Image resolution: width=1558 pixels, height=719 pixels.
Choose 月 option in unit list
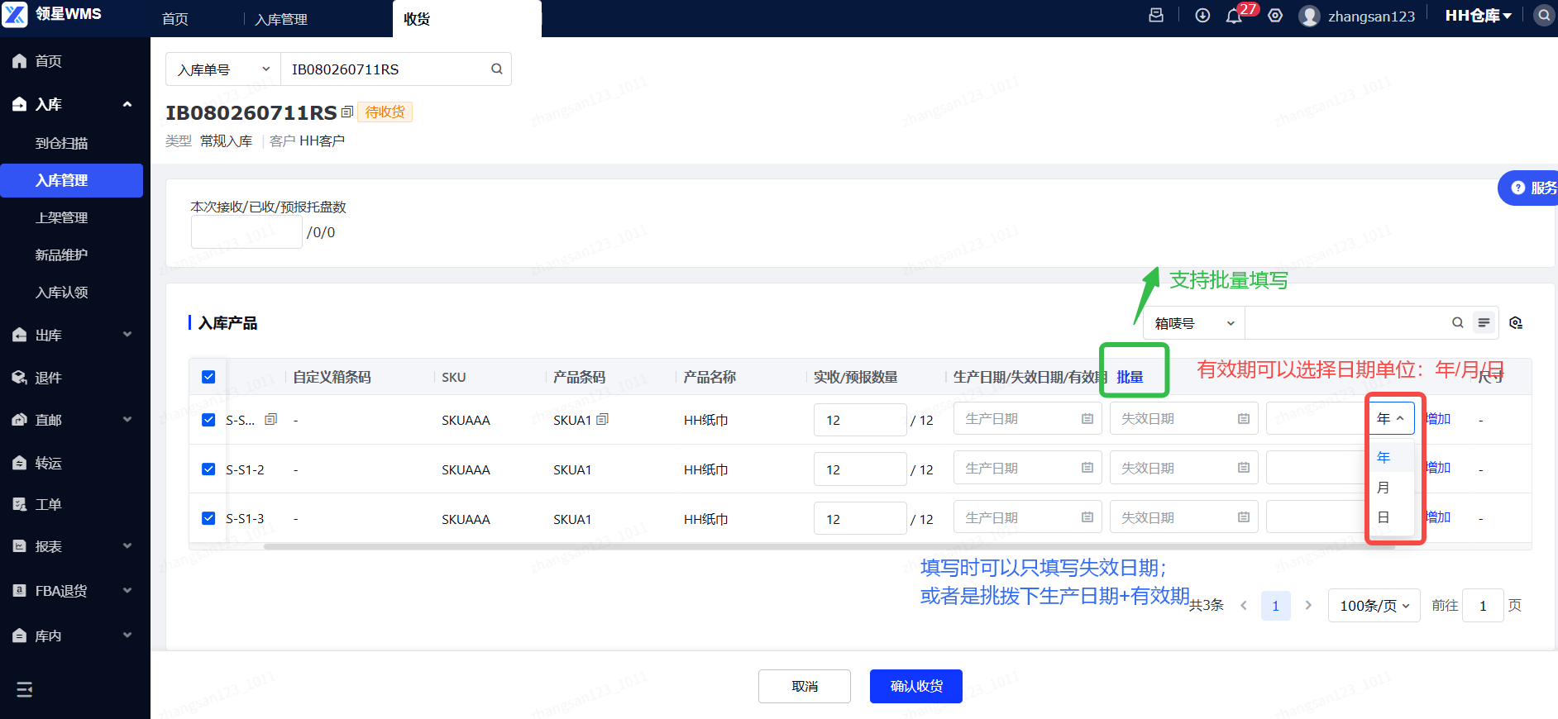click(1391, 488)
